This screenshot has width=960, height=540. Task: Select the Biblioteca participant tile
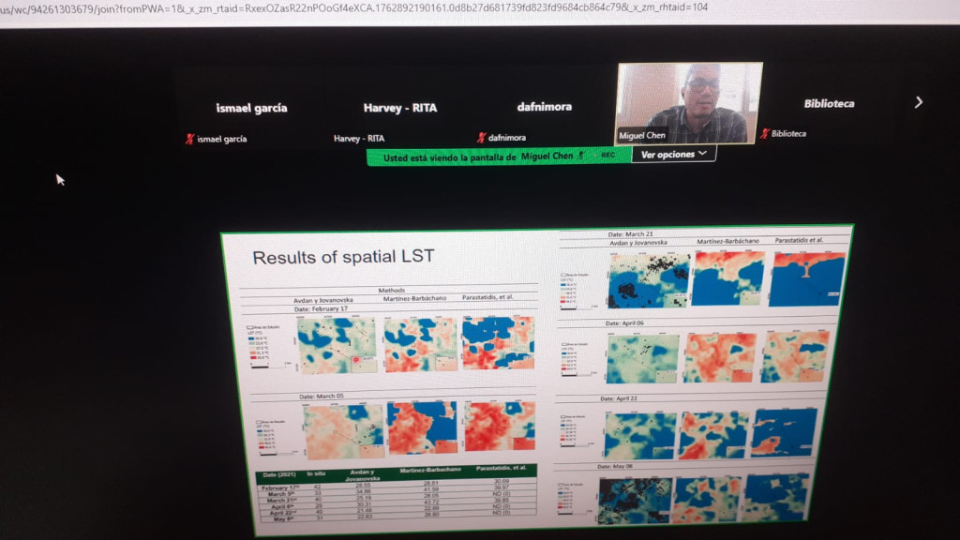(x=829, y=103)
